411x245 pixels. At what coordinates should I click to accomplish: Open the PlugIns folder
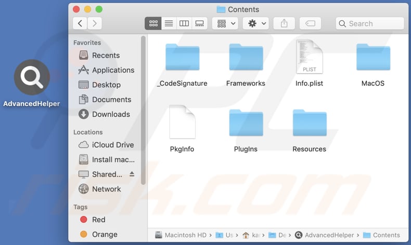coord(246,123)
